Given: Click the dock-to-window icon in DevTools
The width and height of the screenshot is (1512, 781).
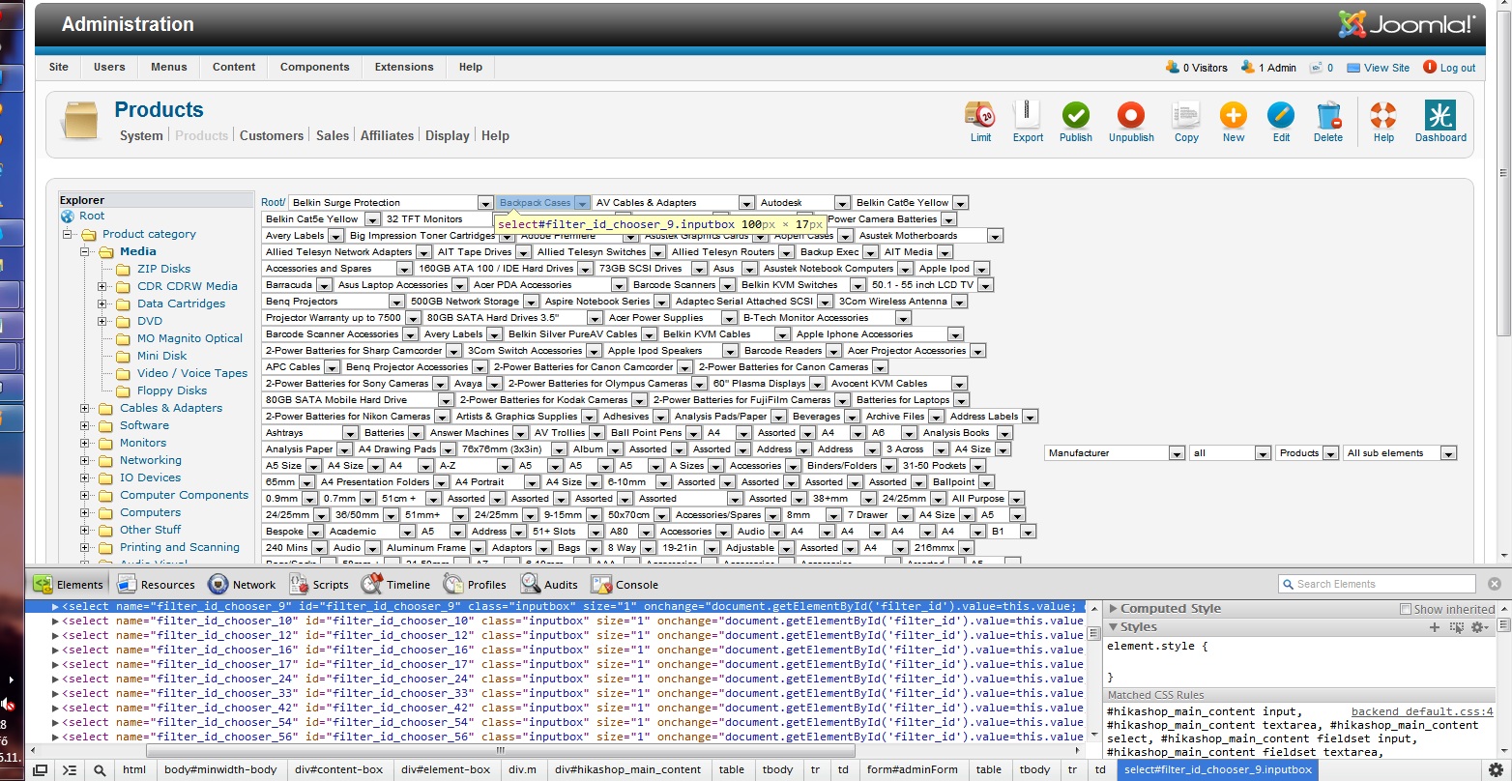Looking at the screenshot, I should [x=41, y=770].
